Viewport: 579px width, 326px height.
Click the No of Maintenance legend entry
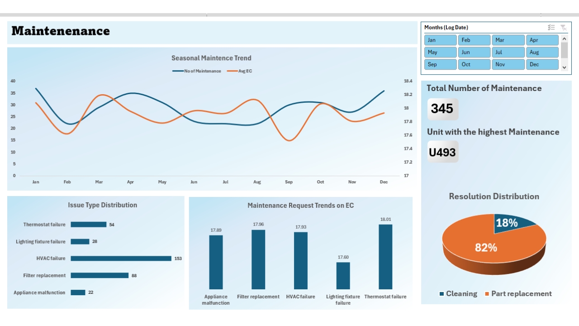197,71
